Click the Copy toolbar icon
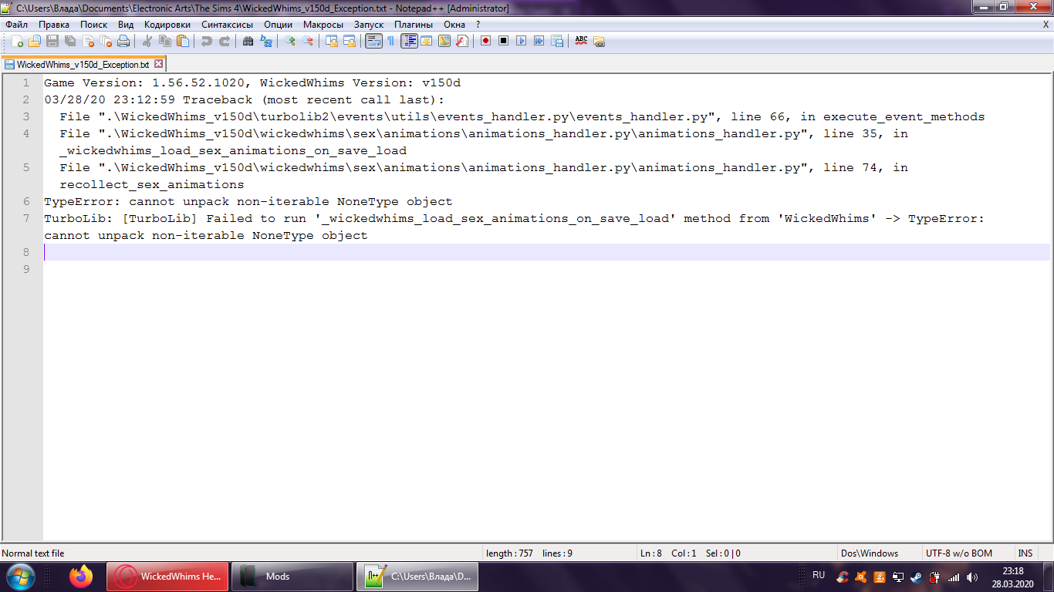Screen dimensions: 1054x592 (164, 41)
